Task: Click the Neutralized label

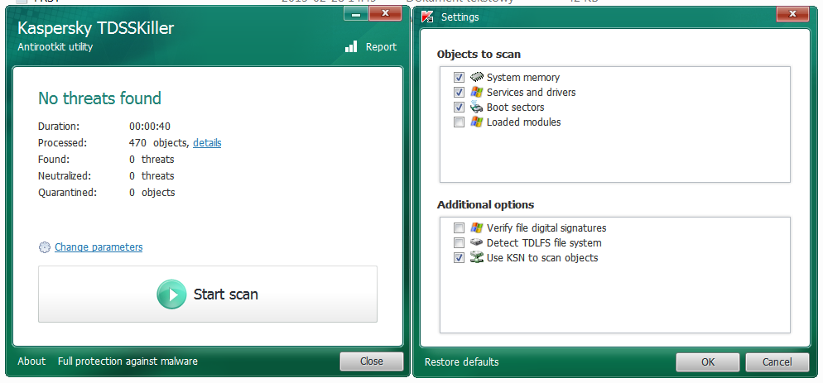Action: (x=64, y=175)
